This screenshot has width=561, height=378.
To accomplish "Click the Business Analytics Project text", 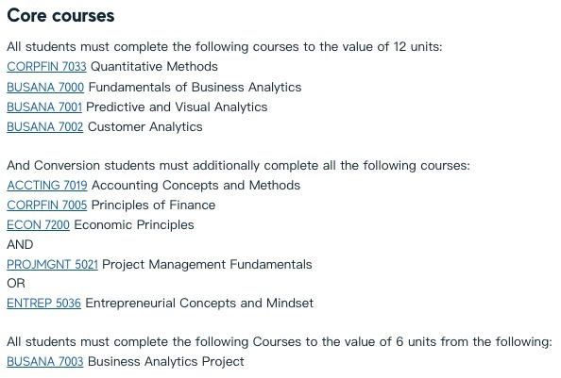I will (x=165, y=362).
